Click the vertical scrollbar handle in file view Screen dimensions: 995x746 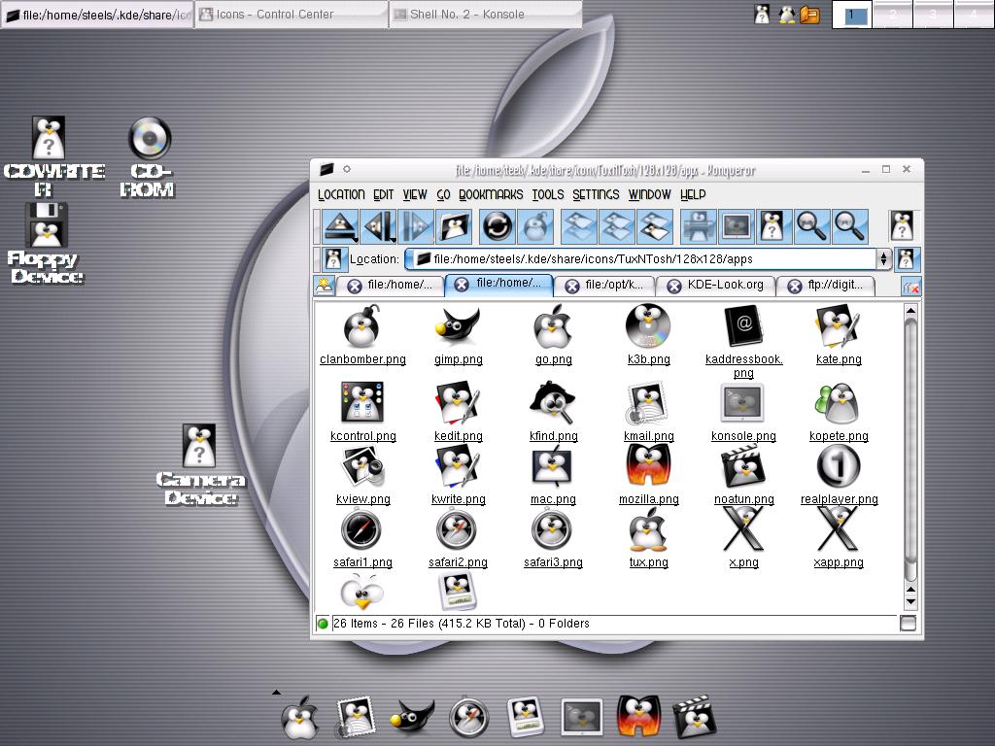[x=910, y=449]
